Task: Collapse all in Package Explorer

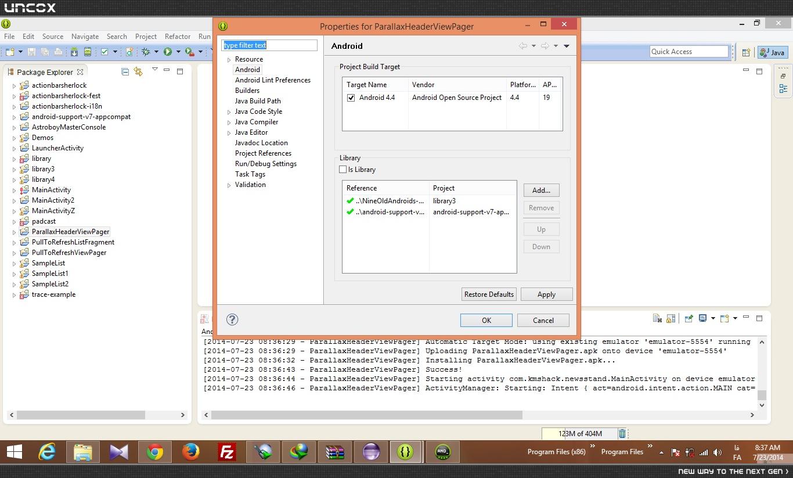Action: point(125,71)
